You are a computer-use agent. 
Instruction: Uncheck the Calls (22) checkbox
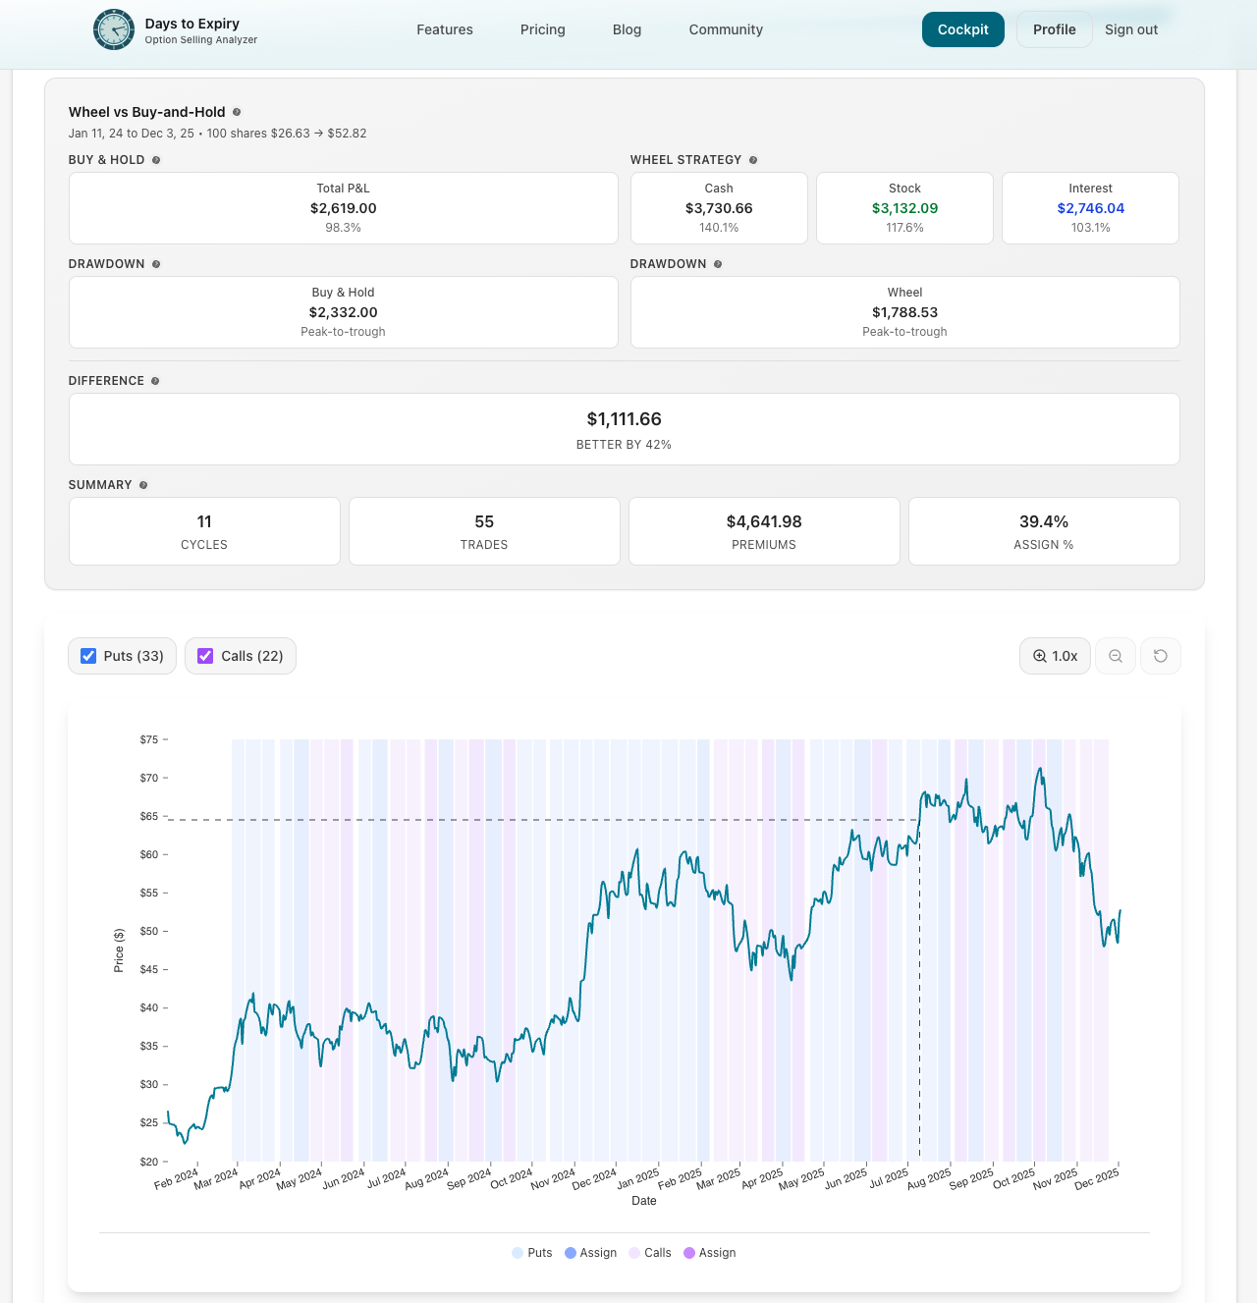click(x=205, y=656)
